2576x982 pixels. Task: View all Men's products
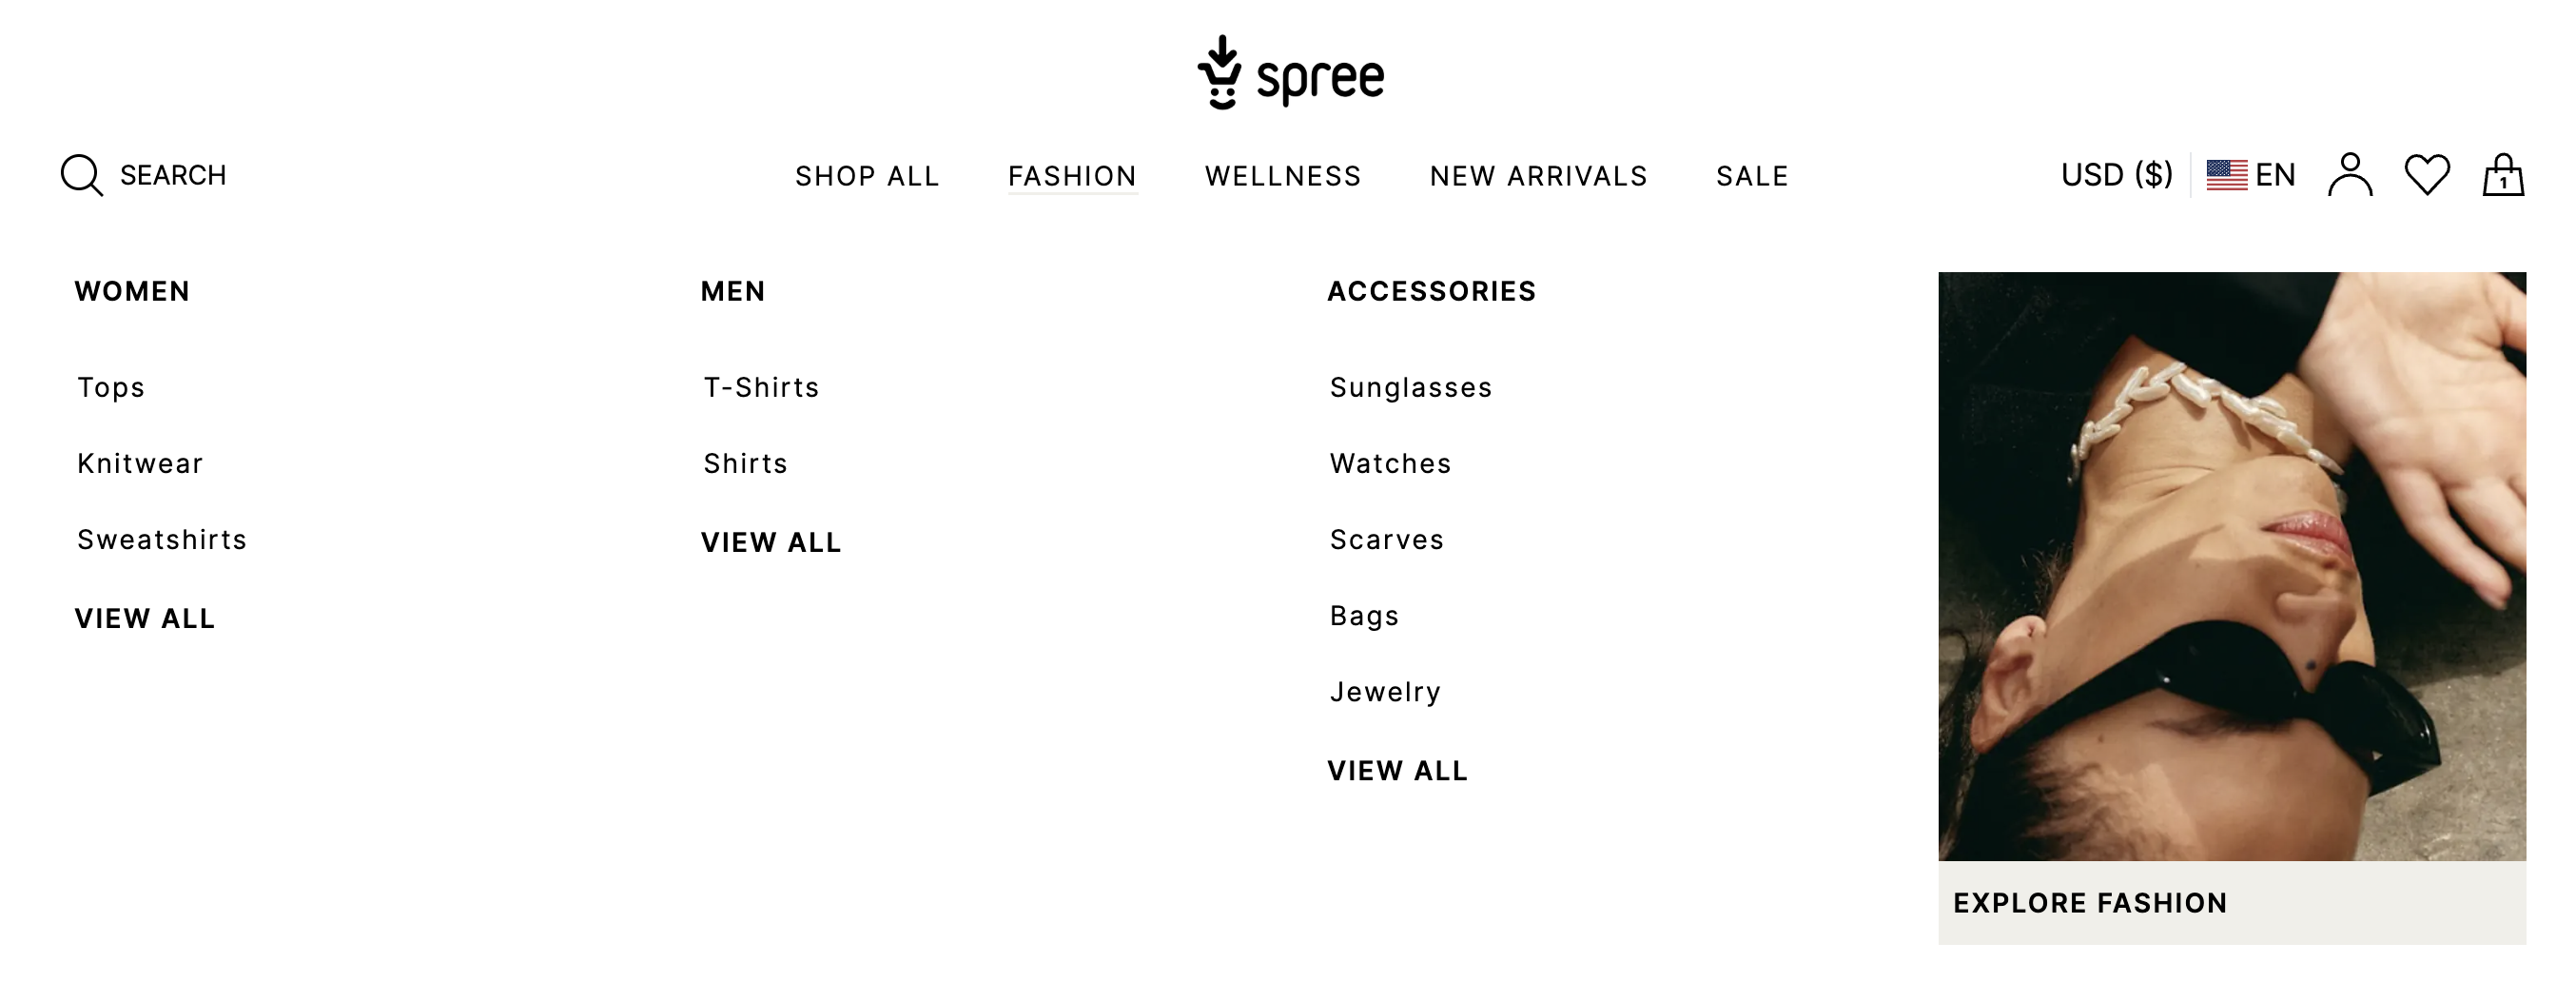771,542
